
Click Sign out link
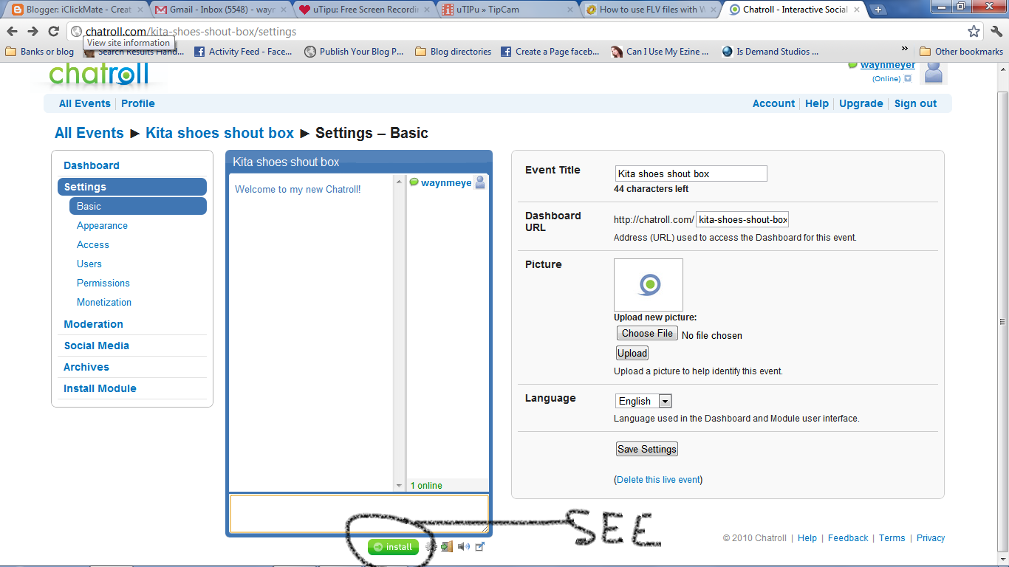pyautogui.click(x=915, y=103)
